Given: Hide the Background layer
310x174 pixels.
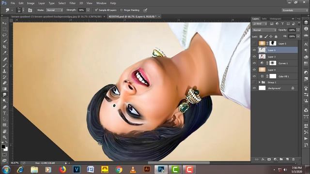Looking at the screenshot, I should coord(254,88).
